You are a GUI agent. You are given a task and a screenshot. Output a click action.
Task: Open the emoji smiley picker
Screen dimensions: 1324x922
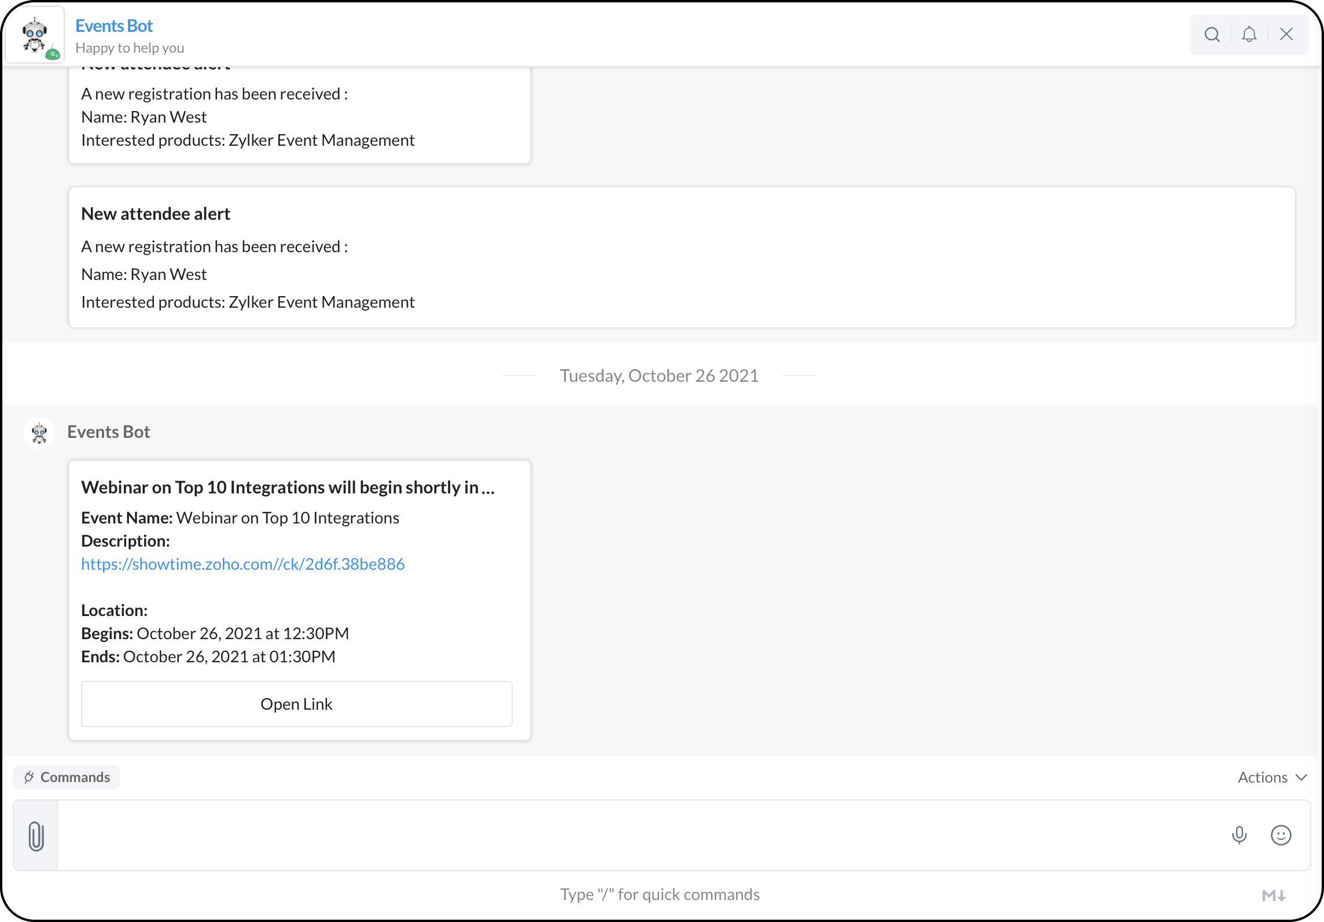click(1281, 835)
